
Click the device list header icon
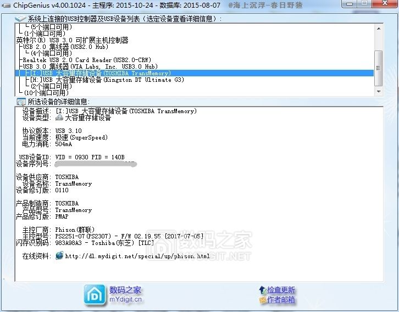click(21, 19)
